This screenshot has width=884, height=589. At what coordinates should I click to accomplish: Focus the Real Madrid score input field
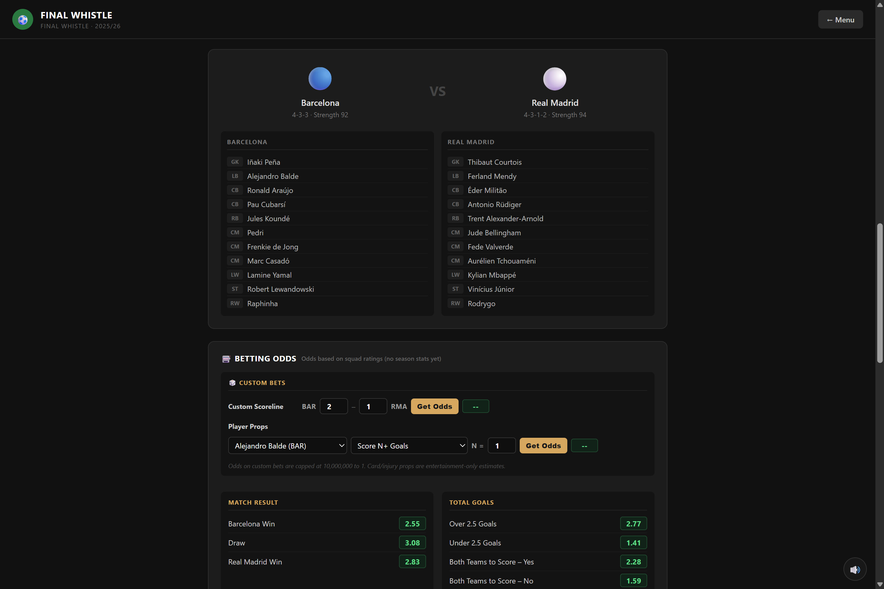click(373, 406)
